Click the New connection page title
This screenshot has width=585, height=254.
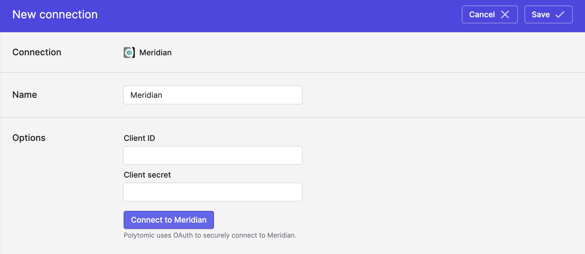[x=55, y=14]
